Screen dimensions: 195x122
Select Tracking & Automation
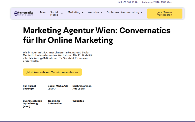[55, 102]
